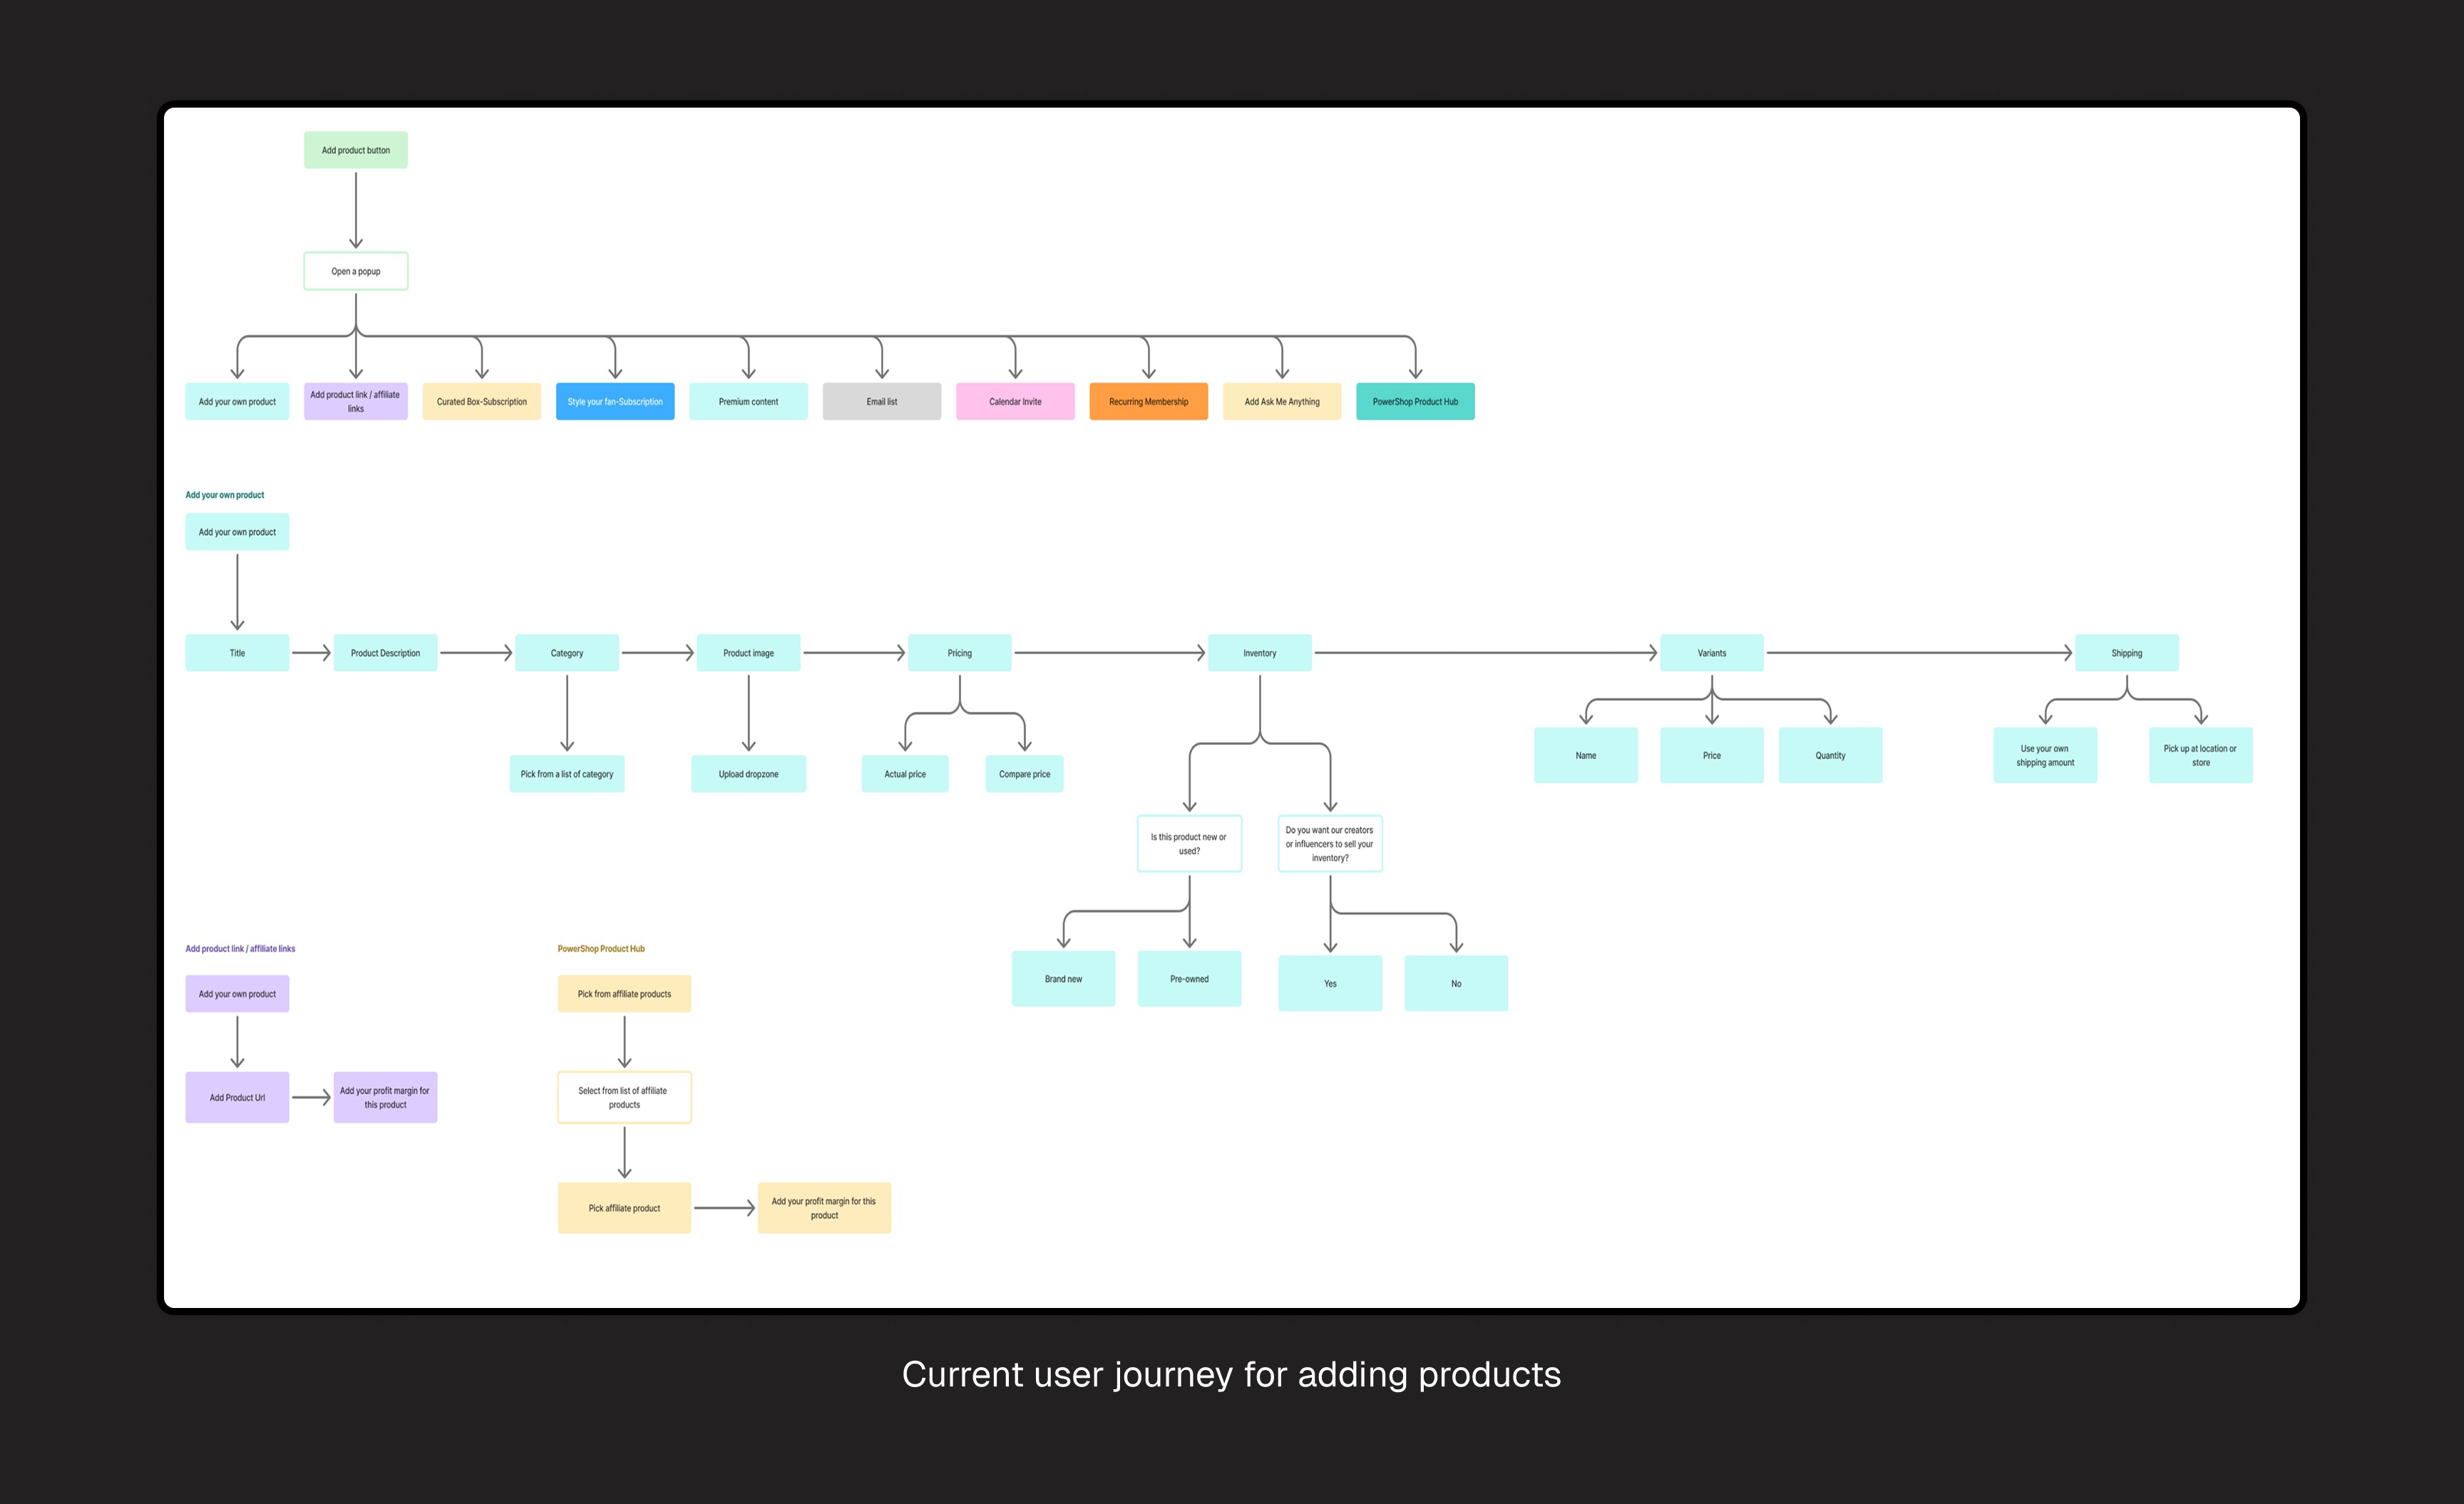2464x1504 pixels.
Task: Click the Pick up at location or store node
Action: 2200,755
